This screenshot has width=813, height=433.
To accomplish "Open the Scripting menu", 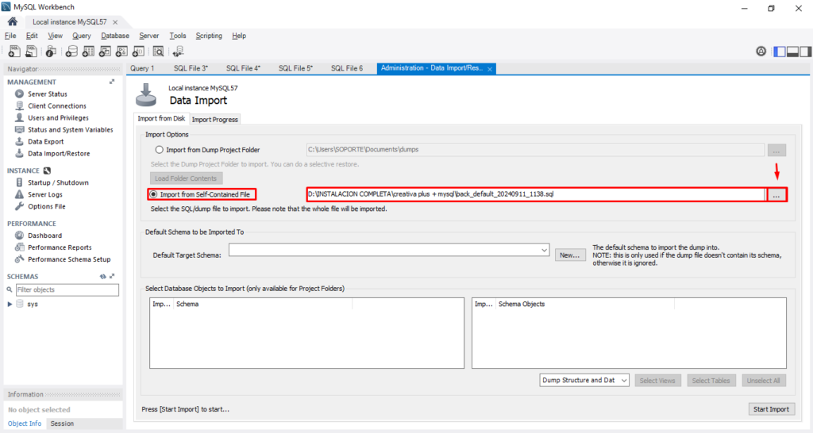I will pos(209,36).
